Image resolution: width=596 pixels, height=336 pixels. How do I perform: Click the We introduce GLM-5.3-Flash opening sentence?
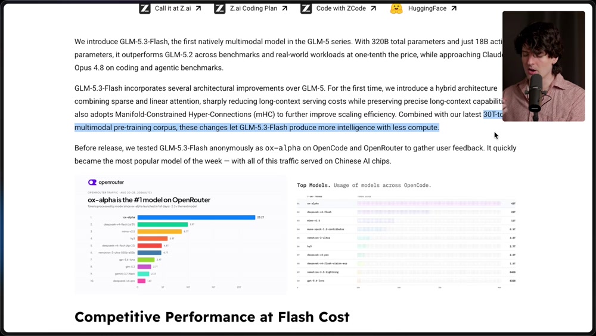pyautogui.click(x=213, y=42)
